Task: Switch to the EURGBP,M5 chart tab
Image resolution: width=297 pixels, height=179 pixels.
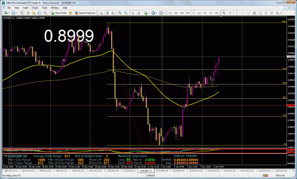Action: point(163,170)
